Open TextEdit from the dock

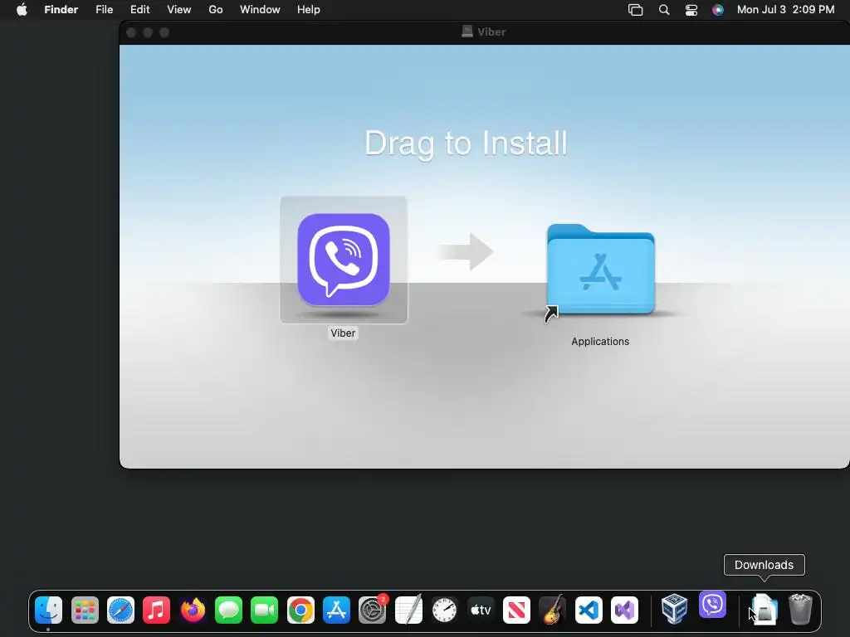408,610
